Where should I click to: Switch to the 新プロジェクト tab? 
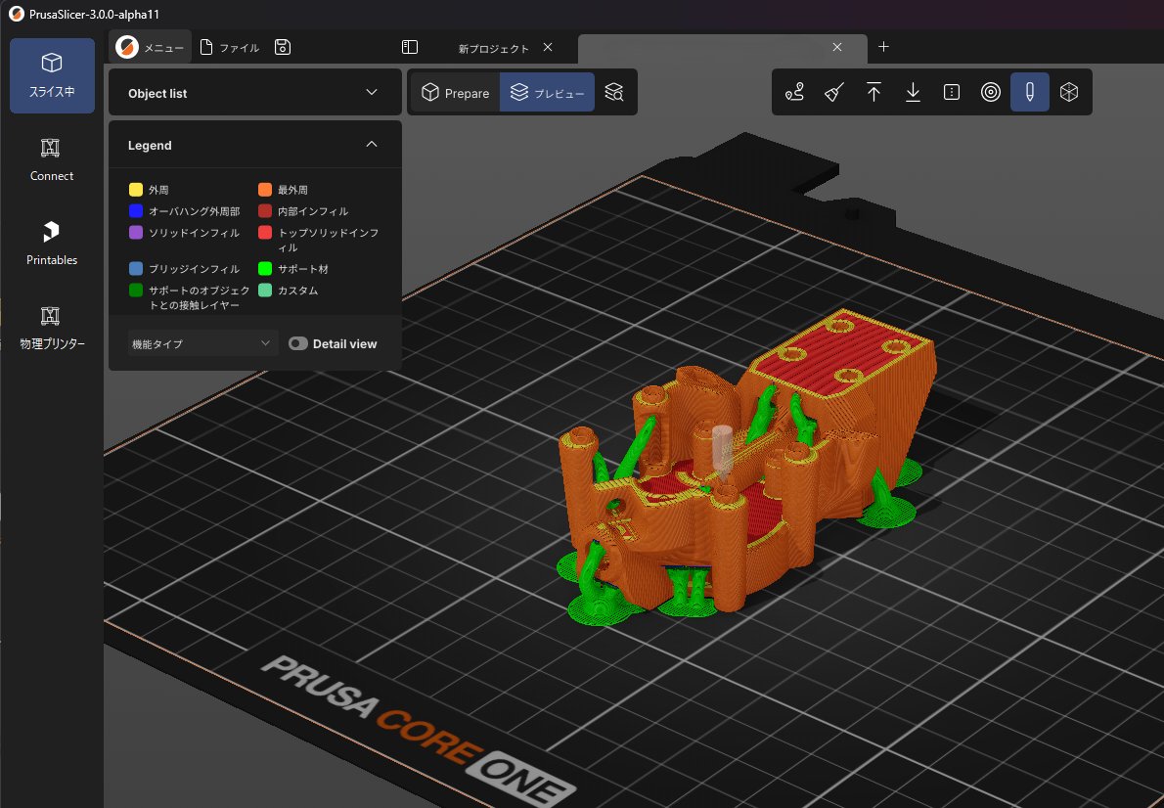tap(494, 48)
